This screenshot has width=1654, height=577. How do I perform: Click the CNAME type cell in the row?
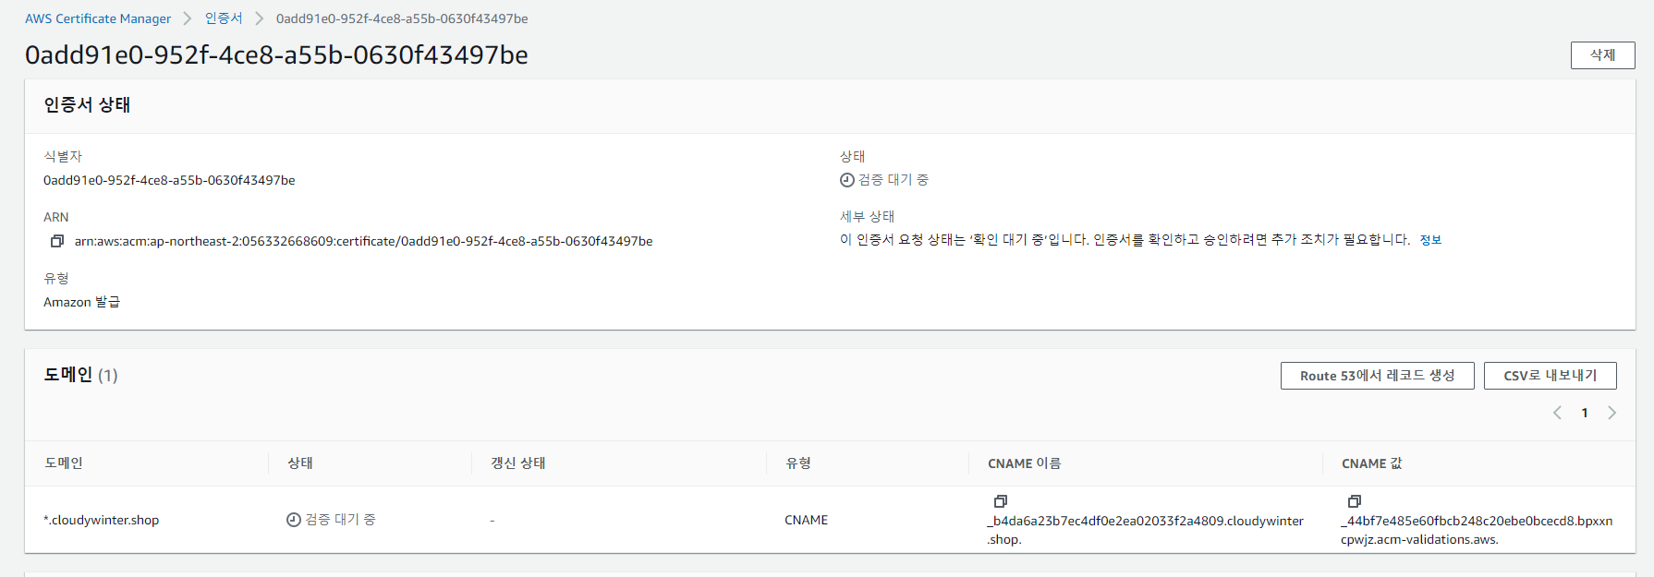coord(806,520)
